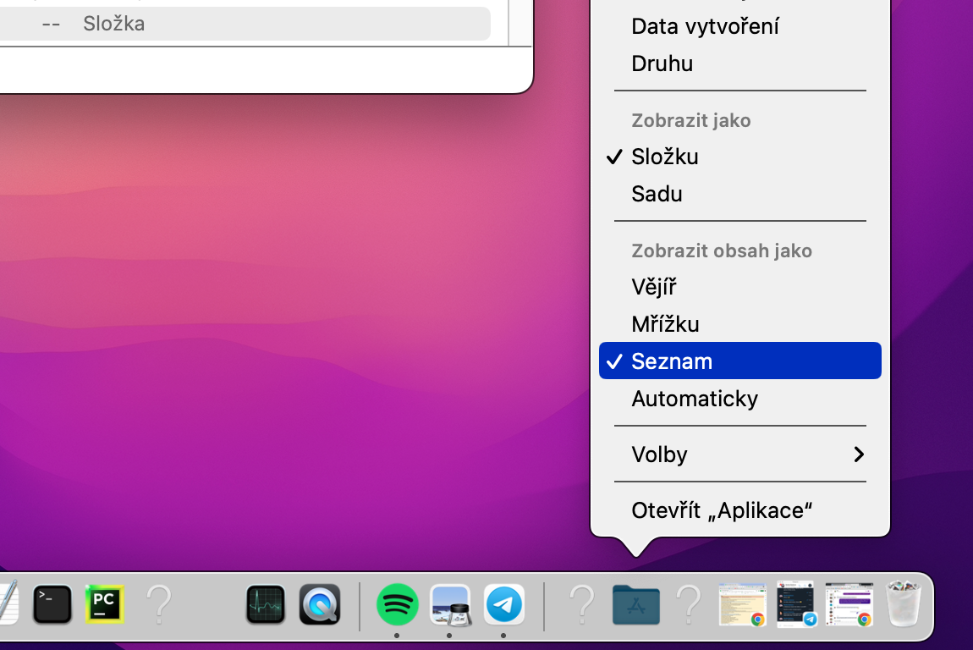
Task: Select the highlighted Seznam option
Action: click(739, 361)
